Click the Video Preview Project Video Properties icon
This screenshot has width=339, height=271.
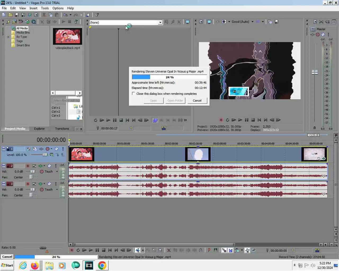coord(201,22)
